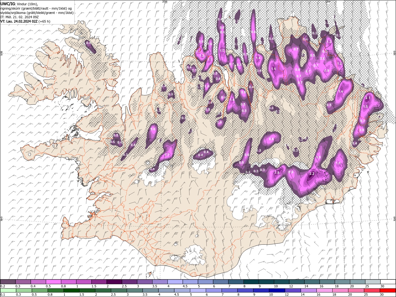Click the '0.4' legend scale label
The height and width of the screenshot is (297, 396).
(x=33, y=286)
